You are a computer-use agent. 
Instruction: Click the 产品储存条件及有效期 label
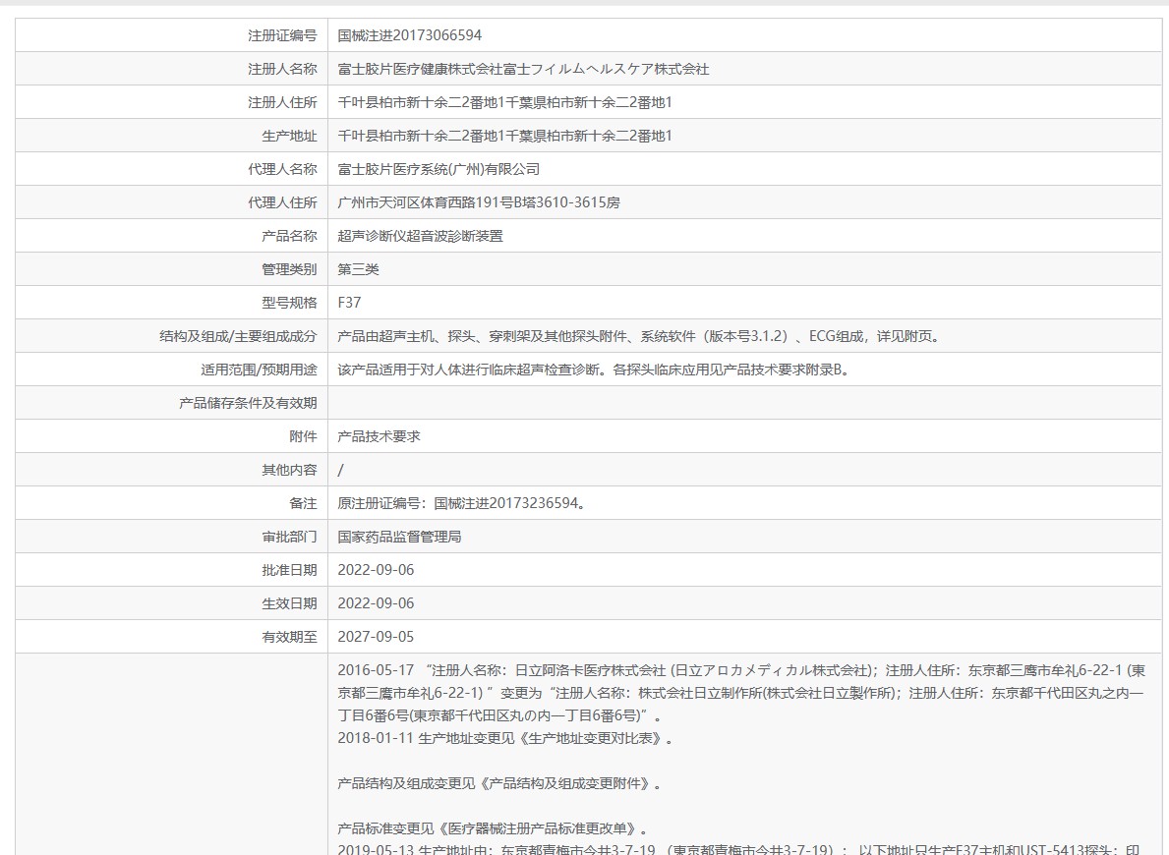point(248,403)
